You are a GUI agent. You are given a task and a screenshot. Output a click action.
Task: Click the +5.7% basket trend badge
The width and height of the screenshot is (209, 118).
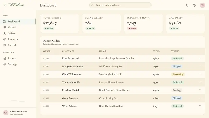click(x=174, y=28)
